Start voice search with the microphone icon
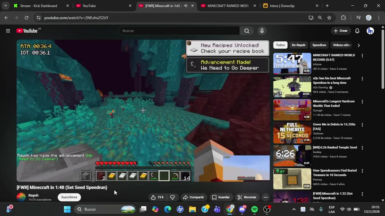The height and width of the screenshot is (216, 385). click(262, 31)
